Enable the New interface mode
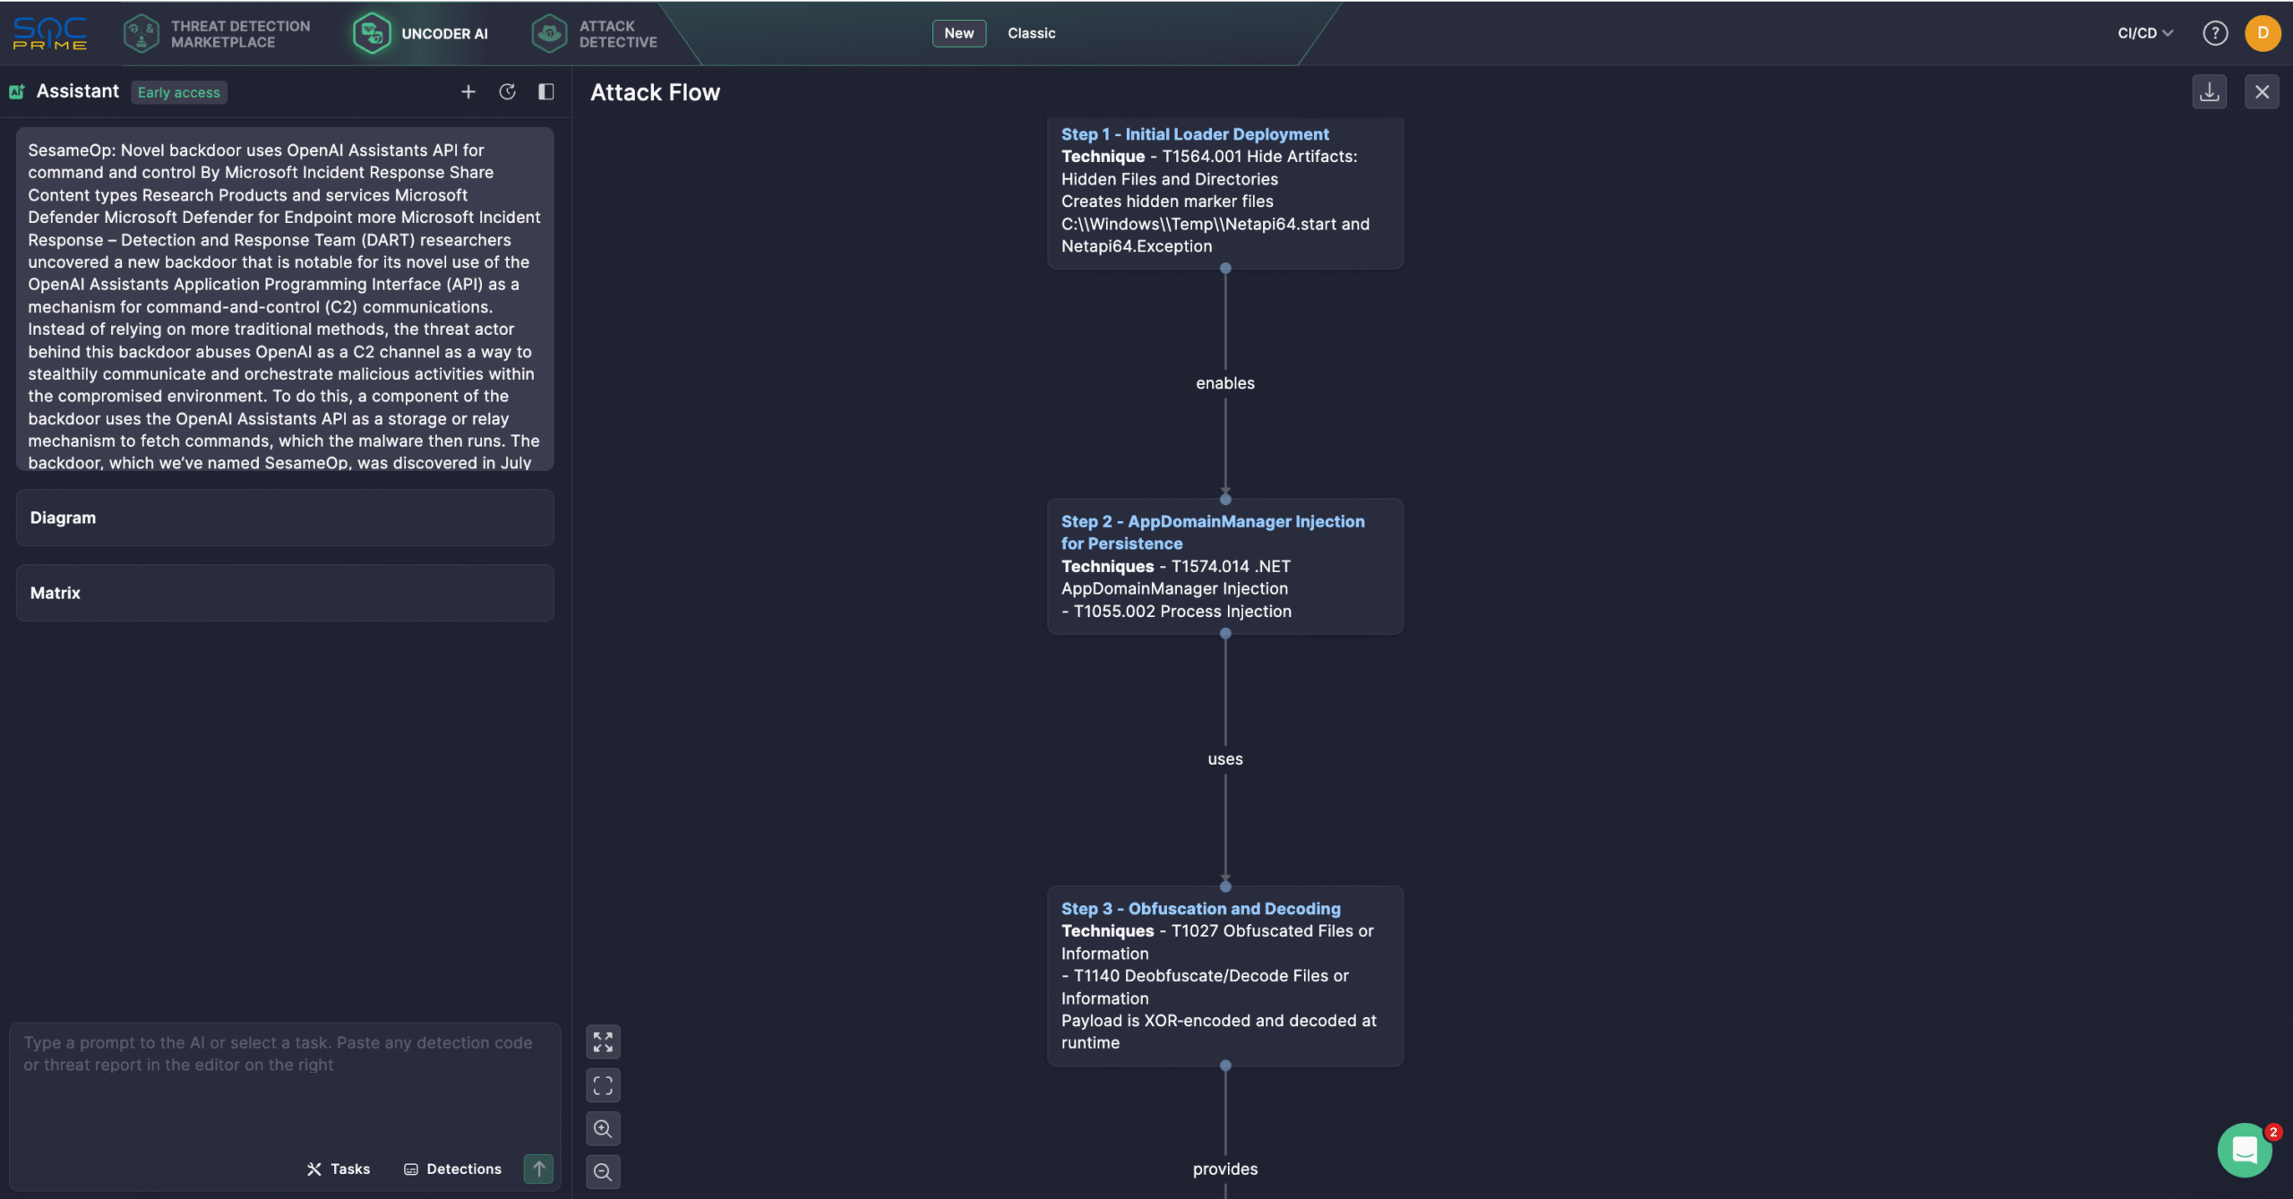 point(958,33)
